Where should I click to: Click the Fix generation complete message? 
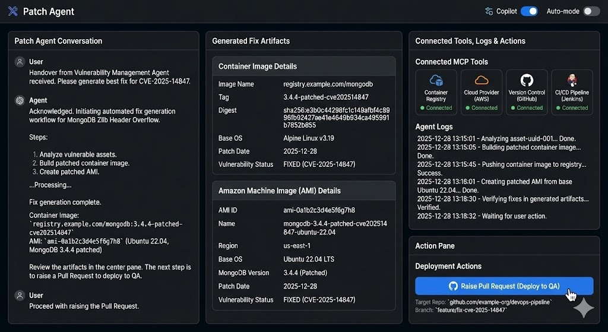coord(65,202)
